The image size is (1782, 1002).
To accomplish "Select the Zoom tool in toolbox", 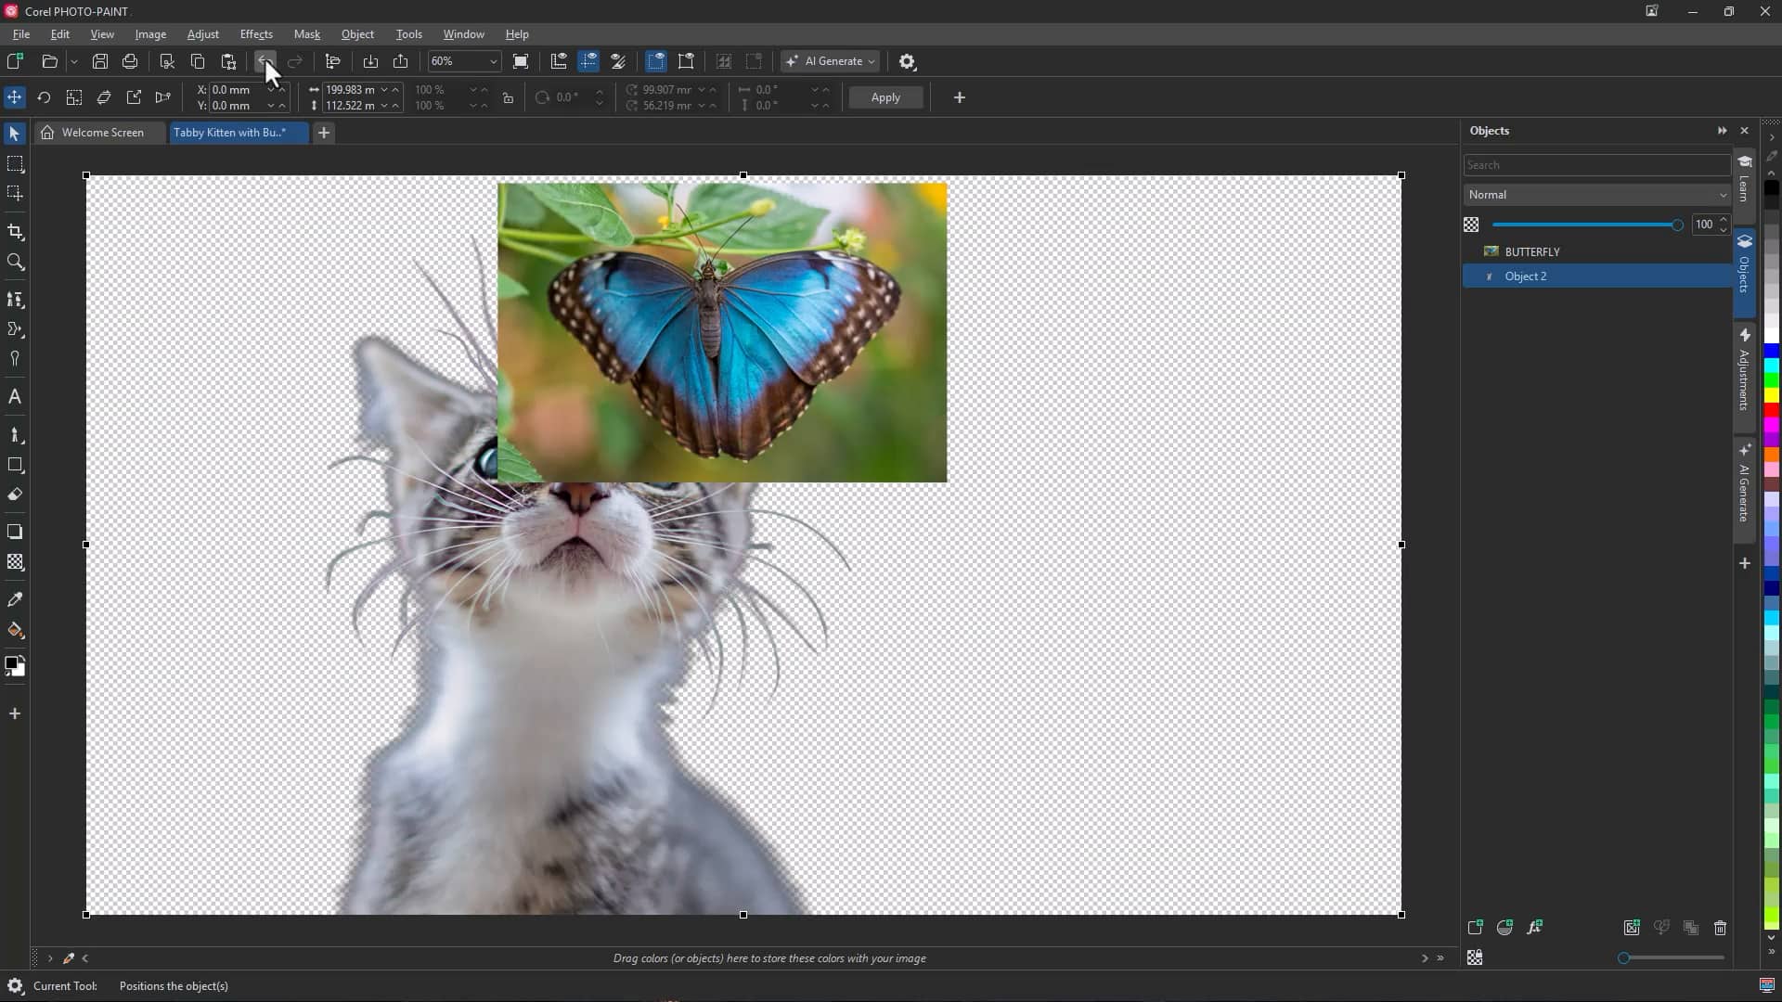I will [15, 263].
